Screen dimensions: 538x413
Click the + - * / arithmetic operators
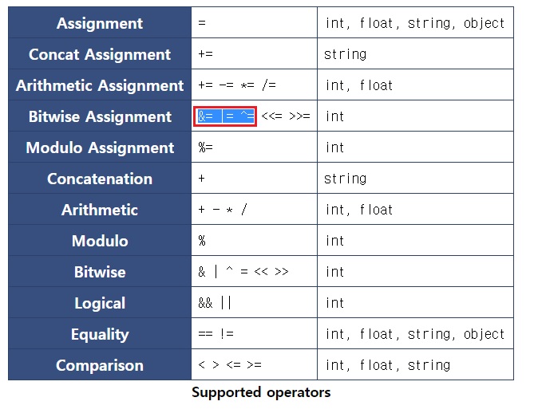pyautogui.click(x=223, y=209)
